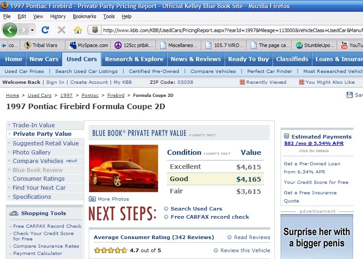
Task: Click the Estimated Payments calculator icon
Action: (287, 136)
